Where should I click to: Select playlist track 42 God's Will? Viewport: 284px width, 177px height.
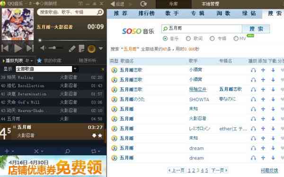(x=52, y=102)
